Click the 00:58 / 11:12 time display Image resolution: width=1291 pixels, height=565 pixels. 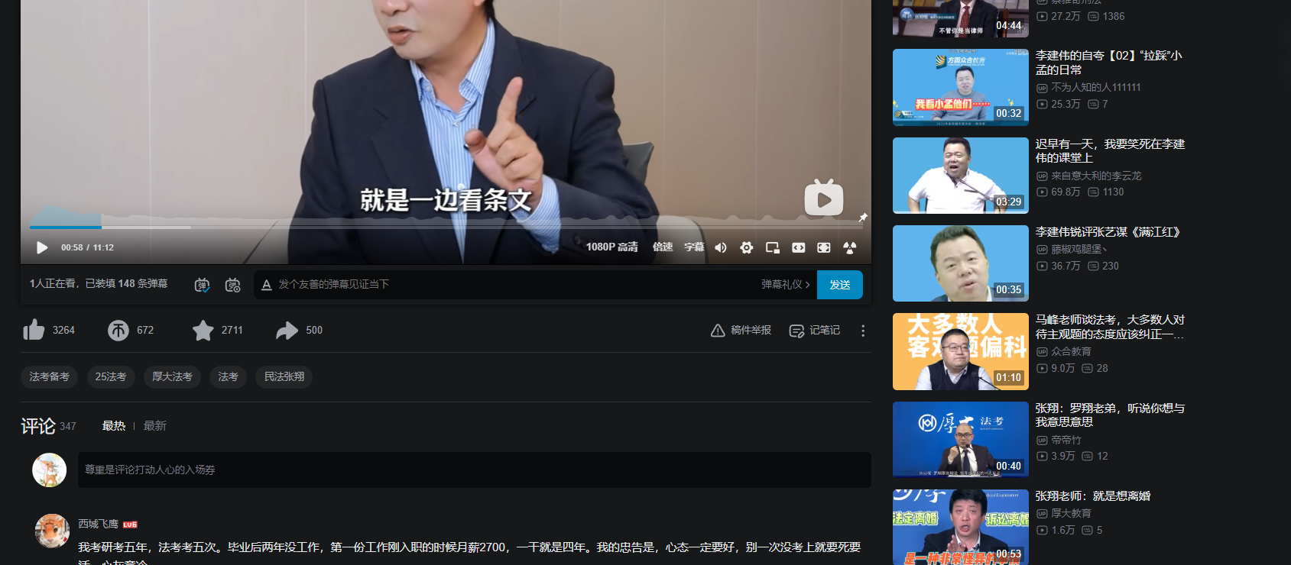coord(87,247)
